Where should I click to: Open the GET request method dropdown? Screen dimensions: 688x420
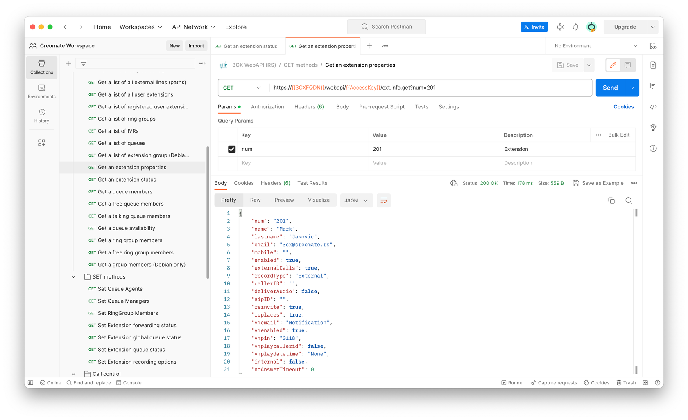tap(242, 88)
